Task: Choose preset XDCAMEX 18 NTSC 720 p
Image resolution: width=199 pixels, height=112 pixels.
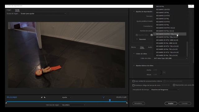Action: click(170, 46)
